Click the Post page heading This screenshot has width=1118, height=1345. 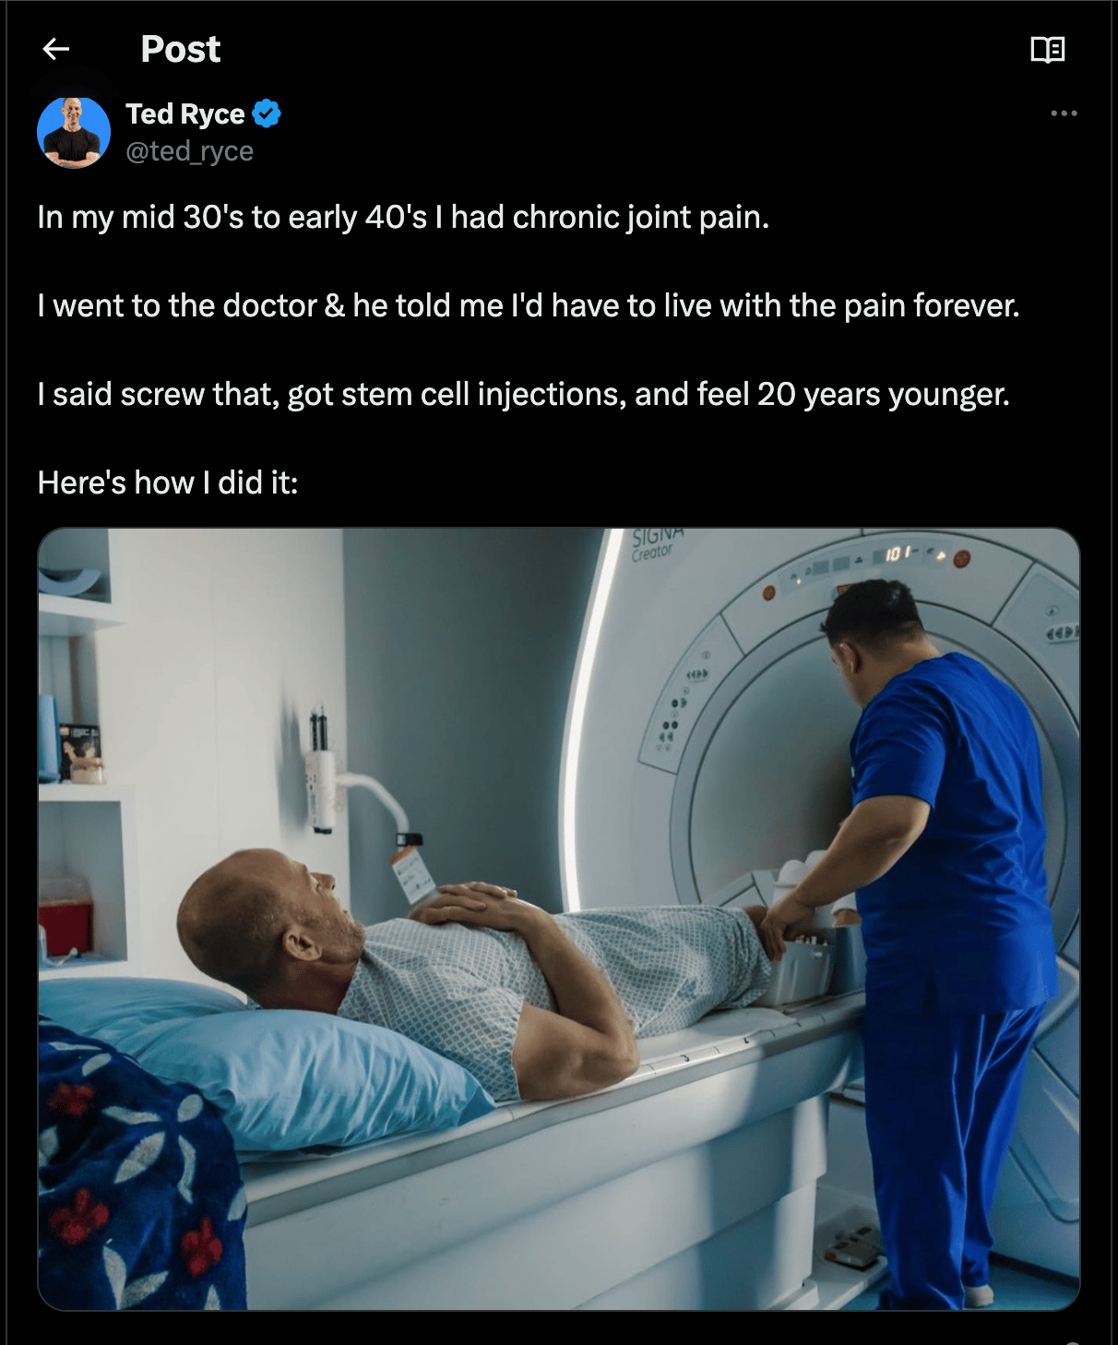tap(181, 49)
